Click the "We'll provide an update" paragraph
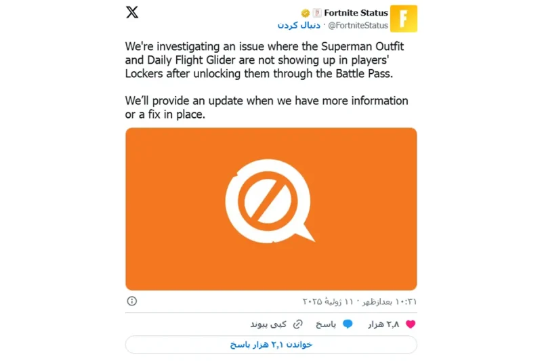The image size is (542, 361). pos(266,108)
